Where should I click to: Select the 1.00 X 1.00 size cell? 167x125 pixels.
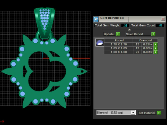[x=119, y=52]
